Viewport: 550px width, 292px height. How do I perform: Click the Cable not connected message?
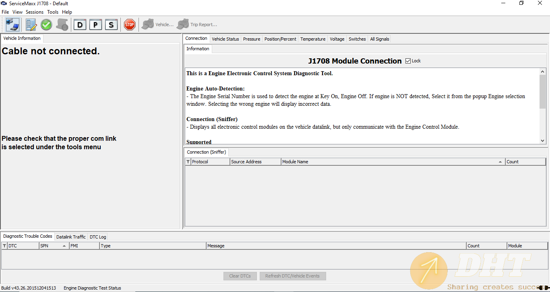coord(51,51)
